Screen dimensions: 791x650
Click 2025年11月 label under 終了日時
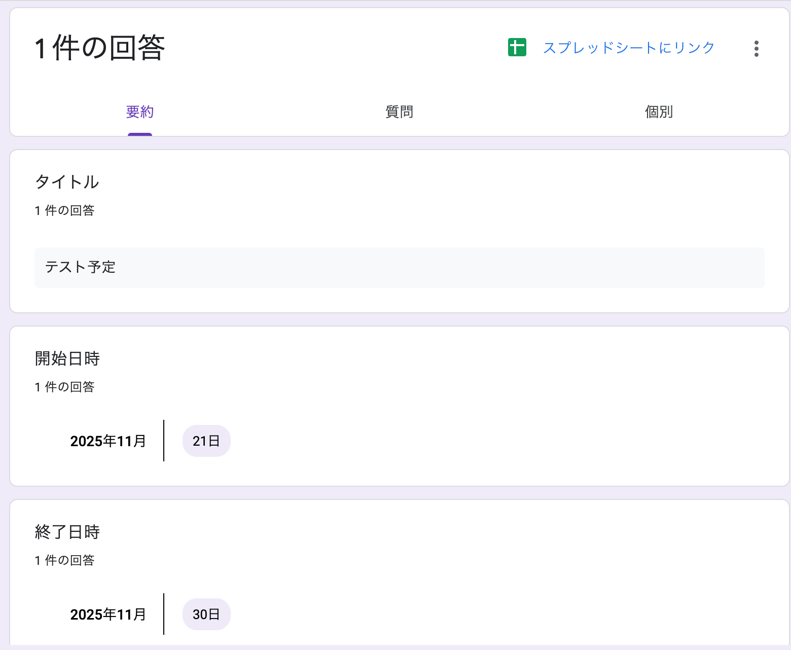[108, 615]
